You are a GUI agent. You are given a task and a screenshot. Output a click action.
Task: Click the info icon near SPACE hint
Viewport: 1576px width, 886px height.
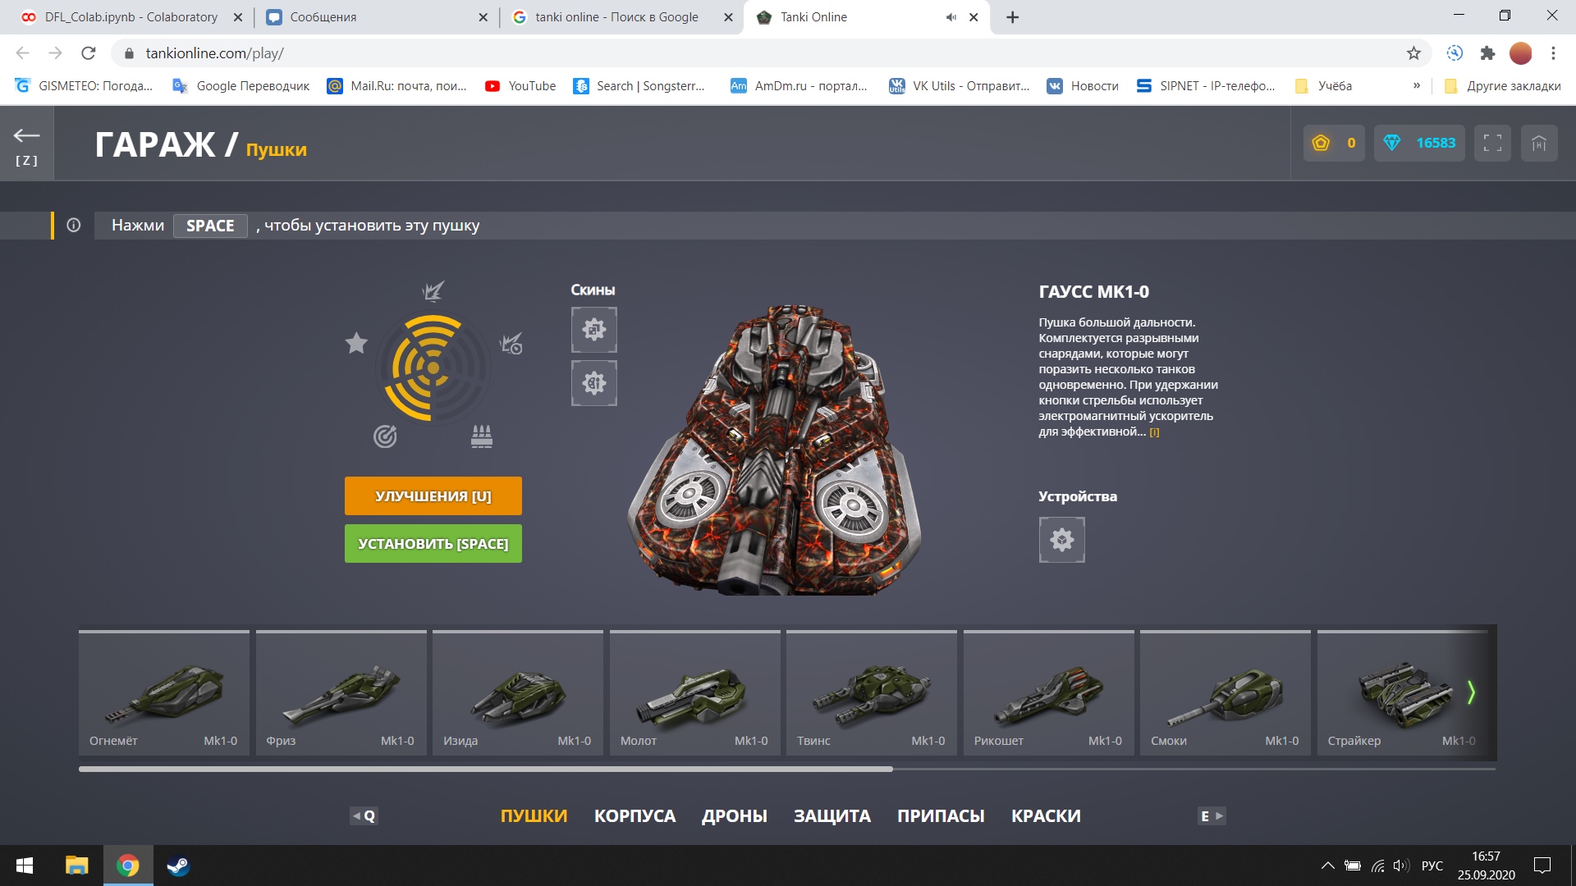(x=73, y=225)
